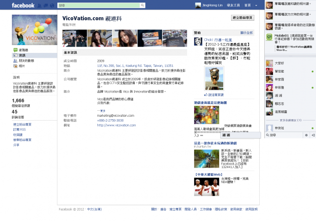The width and height of the screenshot is (316, 221).
Task: Click the left sidebar 建立粉絲專頁 link
Action: (22, 124)
